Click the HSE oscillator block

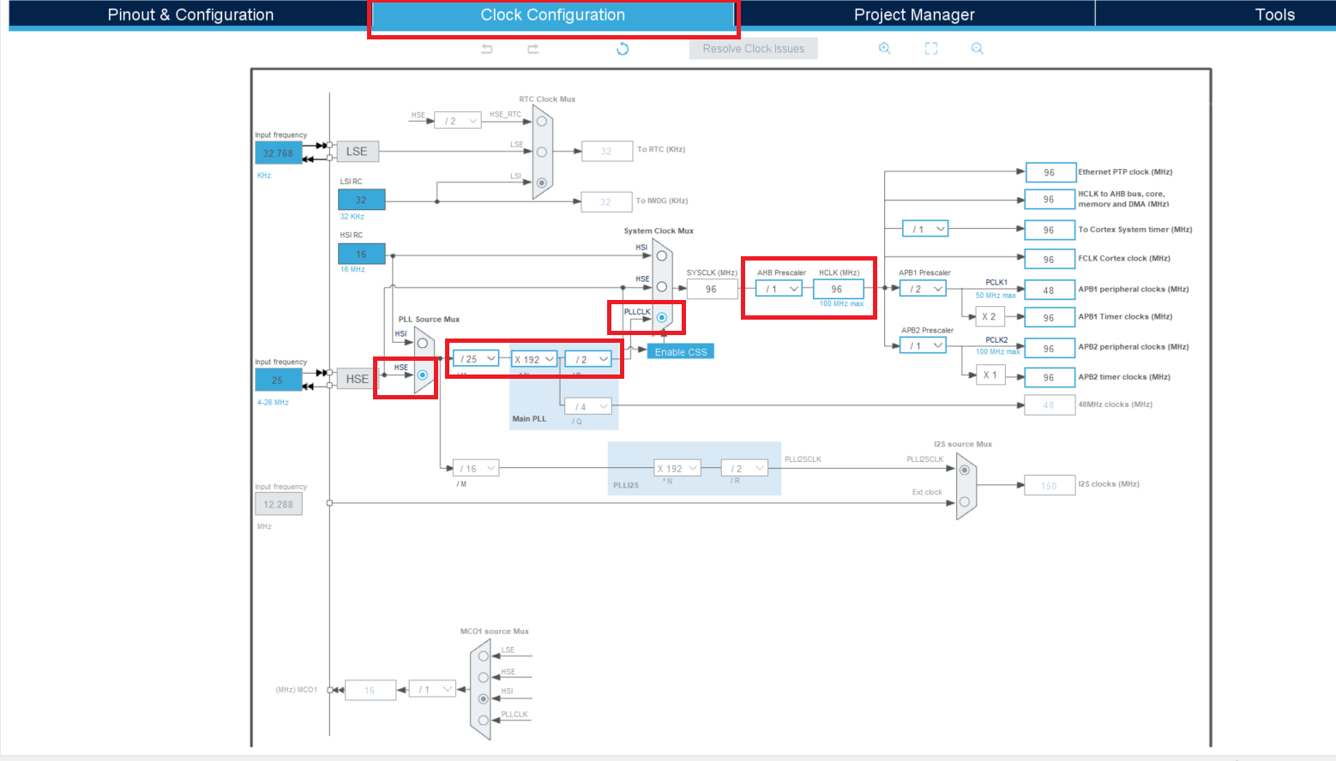coord(357,379)
